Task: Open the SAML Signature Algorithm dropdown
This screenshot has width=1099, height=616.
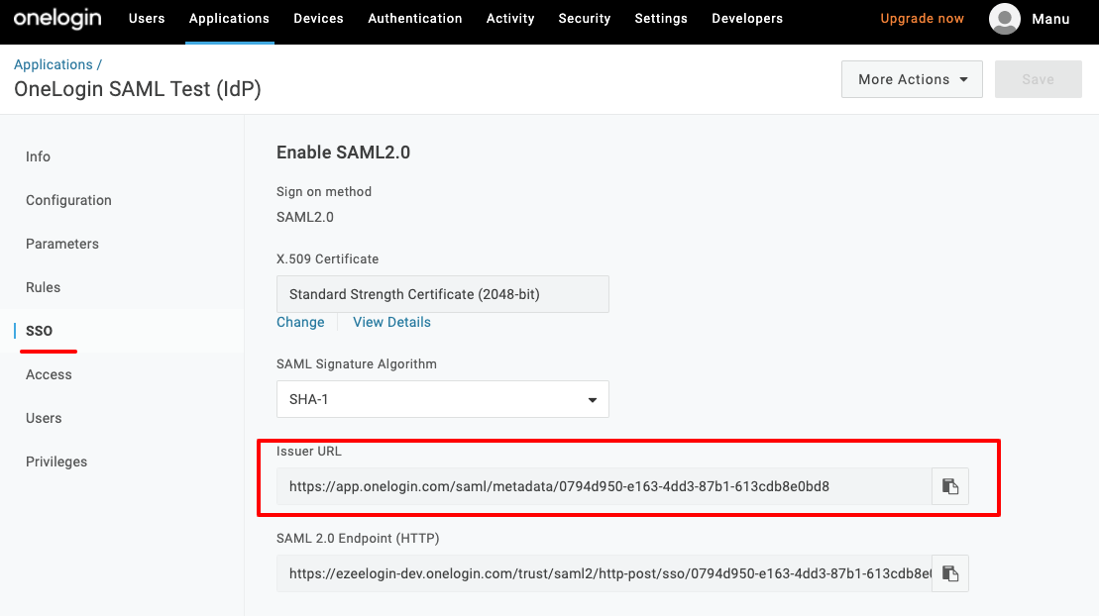Action: (x=442, y=399)
